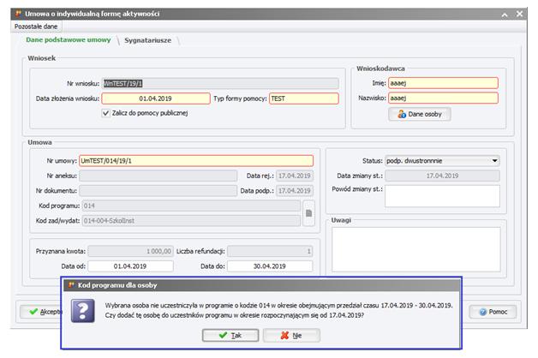This screenshot has width=538, height=358.
Task: Click the Nr dokumentu field
Action: pyautogui.click(x=158, y=191)
